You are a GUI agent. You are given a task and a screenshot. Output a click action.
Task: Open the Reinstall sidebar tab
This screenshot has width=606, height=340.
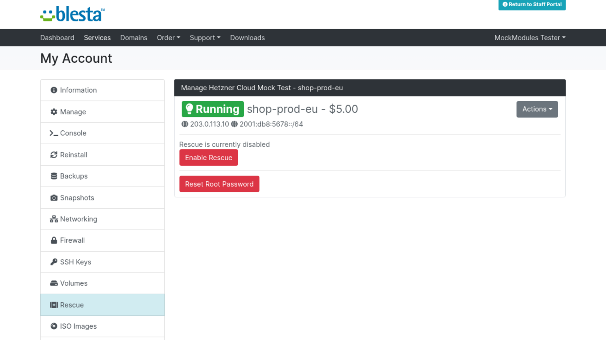(x=103, y=155)
